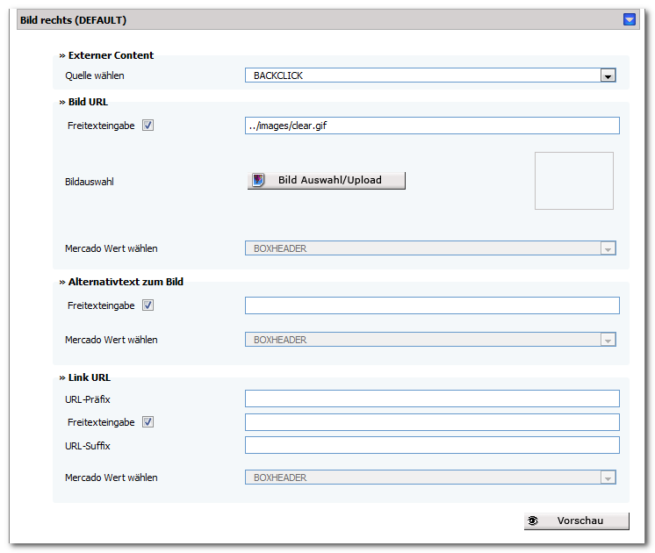
Task: Open the Mercado Wert wählen dropdown under Alternativtext
Action: coord(430,340)
